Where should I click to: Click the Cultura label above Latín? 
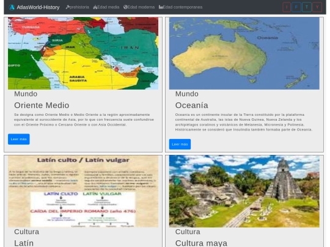coord(26,232)
